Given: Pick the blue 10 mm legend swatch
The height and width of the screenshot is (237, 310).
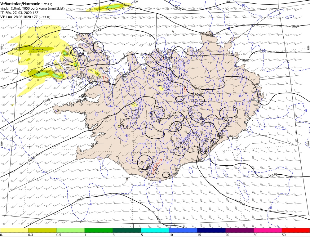Looking at the screenshot, I should click(x=183, y=230).
